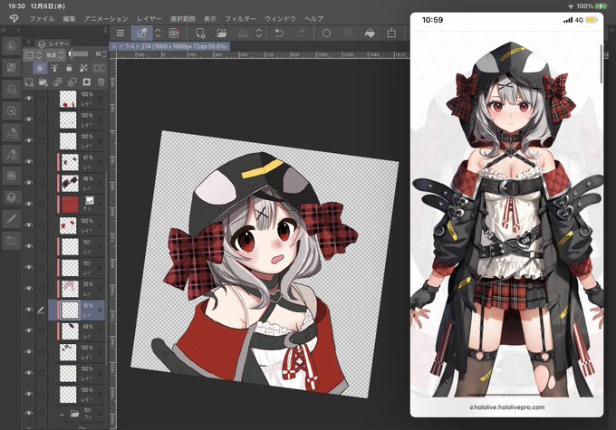Collapse the left dock with the double-arrow
The height and width of the screenshot is (430, 616).
tap(4, 30)
